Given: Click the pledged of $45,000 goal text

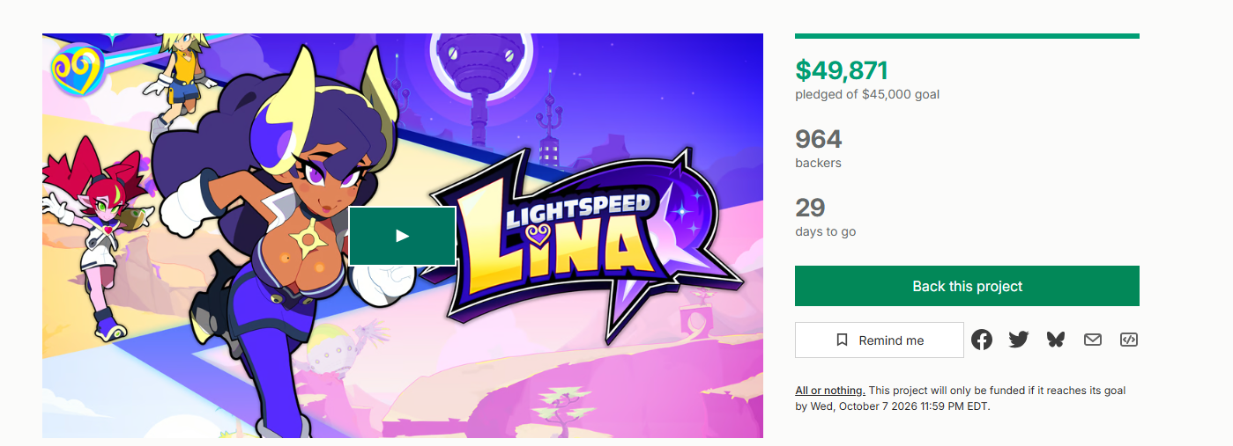Looking at the screenshot, I should pos(867,94).
